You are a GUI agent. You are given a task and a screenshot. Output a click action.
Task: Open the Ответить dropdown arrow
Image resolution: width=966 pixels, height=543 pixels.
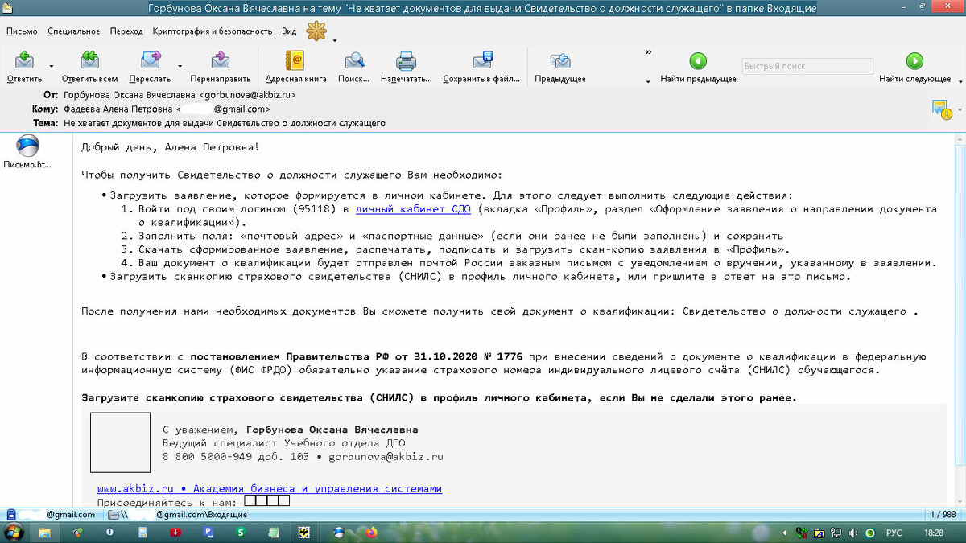point(52,67)
